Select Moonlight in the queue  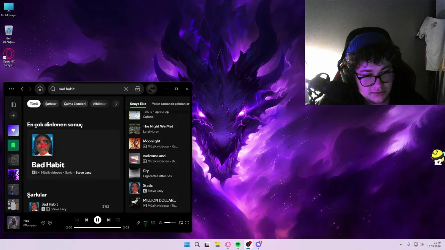tap(158, 144)
